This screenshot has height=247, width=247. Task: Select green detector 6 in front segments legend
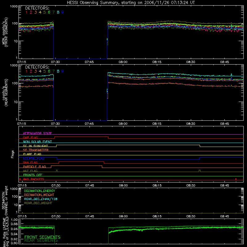coord(49,12)
